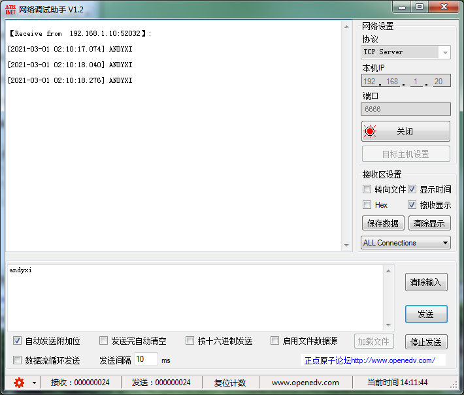
Task: Check the 启用文件数据源 checkbox
Action: [274, 341]
